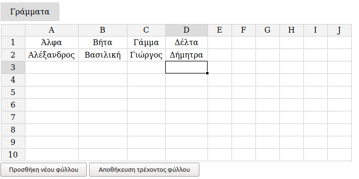The width and height of the screenshot is (359, 179).
Task: Select row 3 header
Action: pos(13,67)
